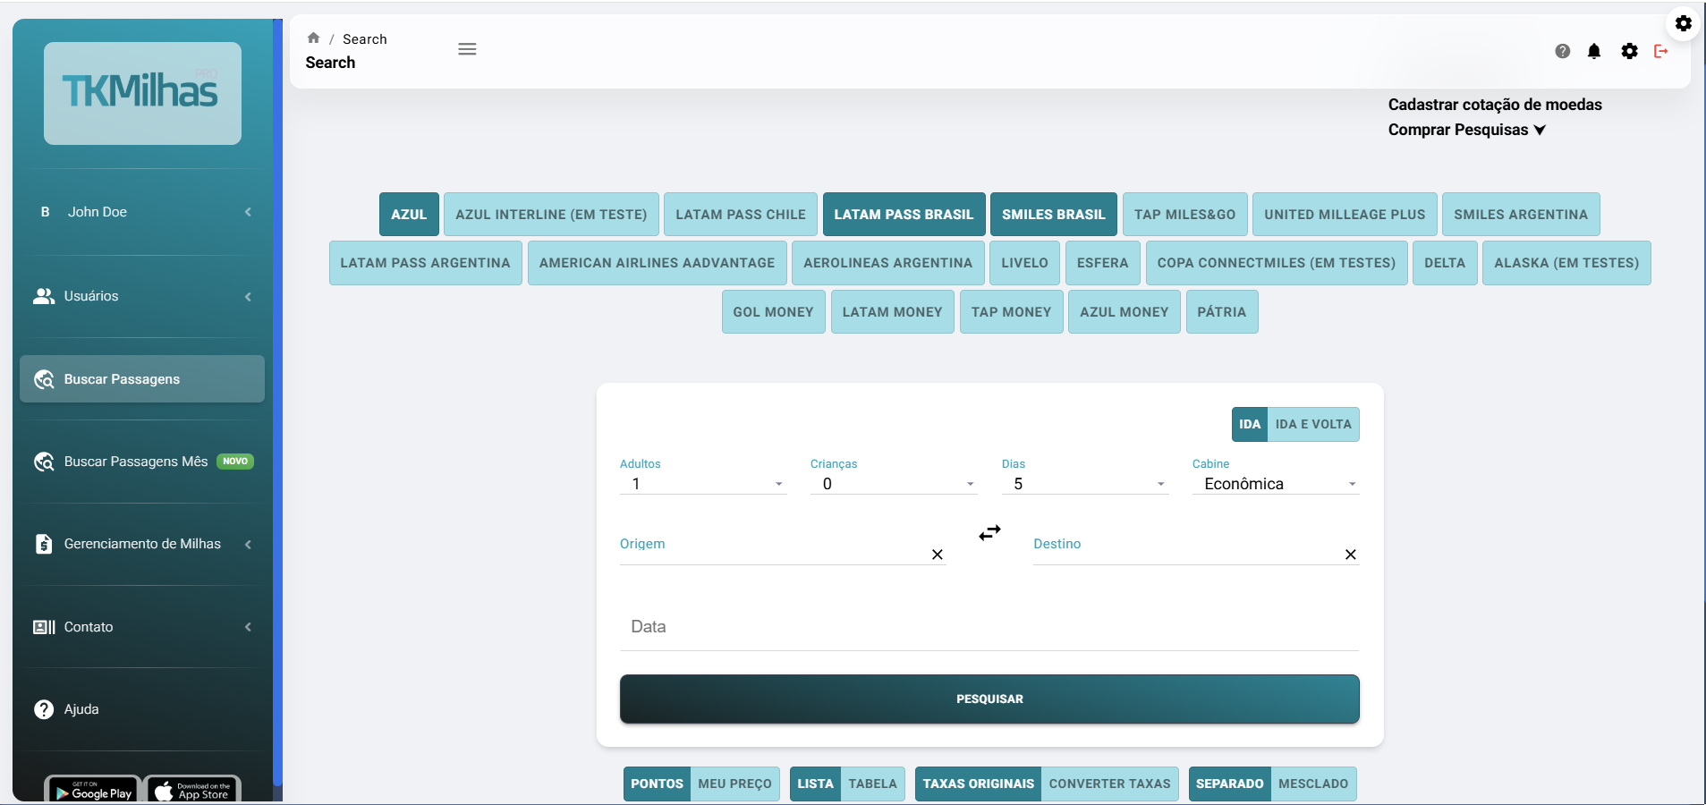Image resolution: width=1706 pixels, height=805 pixels.
Task: Enable the DELTA program filter
Action: (1445, 263)
